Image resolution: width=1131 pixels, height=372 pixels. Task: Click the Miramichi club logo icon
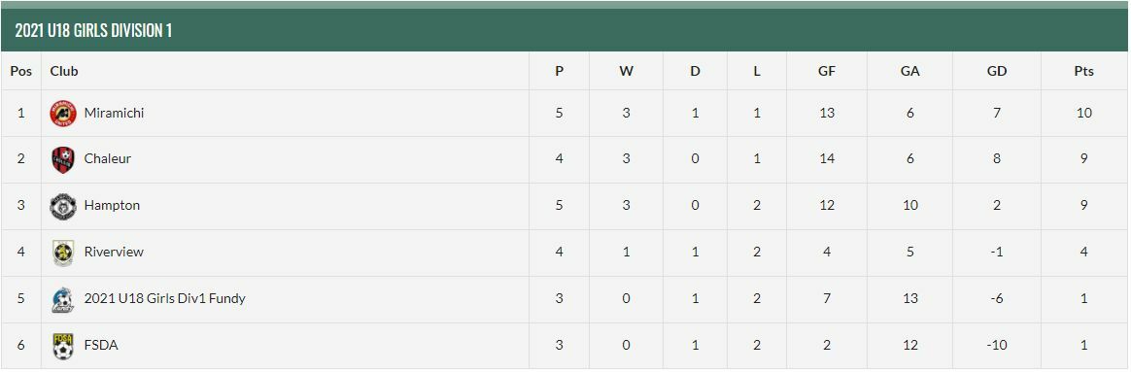click(63, 114)
